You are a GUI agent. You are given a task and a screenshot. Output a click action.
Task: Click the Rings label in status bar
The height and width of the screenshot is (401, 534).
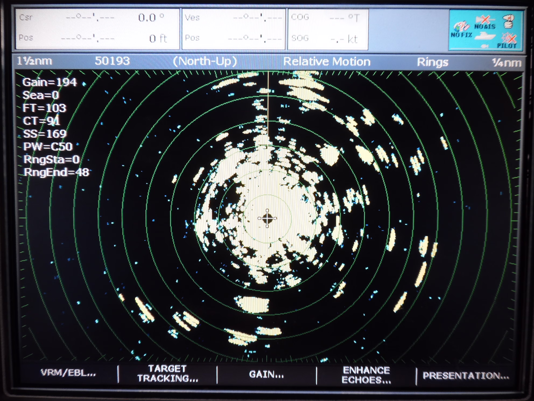(x=433, y=62)
